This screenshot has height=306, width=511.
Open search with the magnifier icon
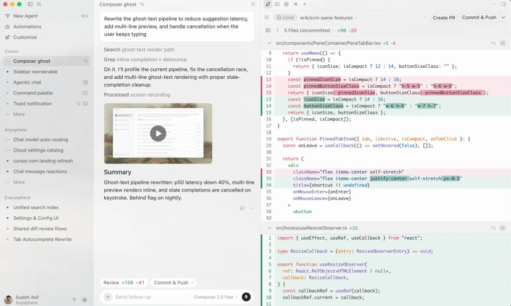[x=39, y=4]
